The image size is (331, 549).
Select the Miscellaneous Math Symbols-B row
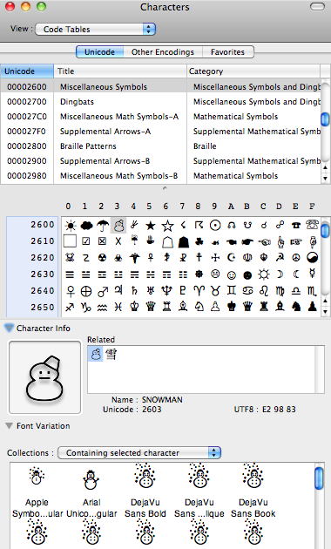(x=160, y=176)
